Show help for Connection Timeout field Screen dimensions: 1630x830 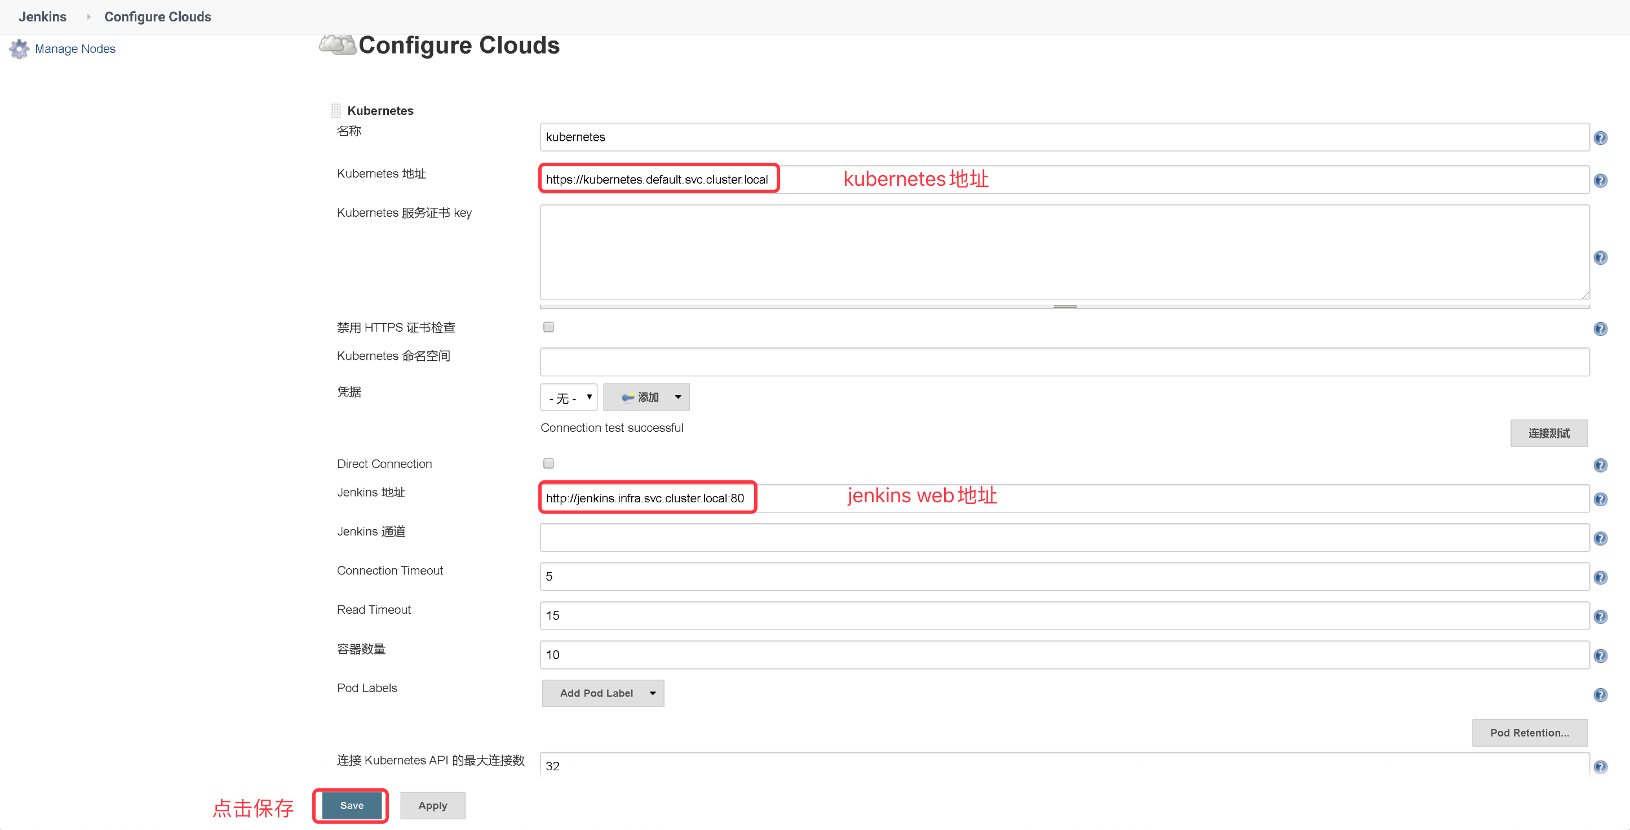click(1600, 577)
